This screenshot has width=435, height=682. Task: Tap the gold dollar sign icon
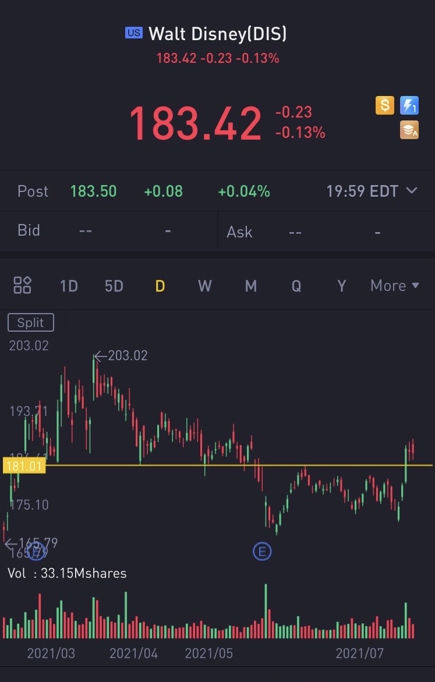click(385, 105)
